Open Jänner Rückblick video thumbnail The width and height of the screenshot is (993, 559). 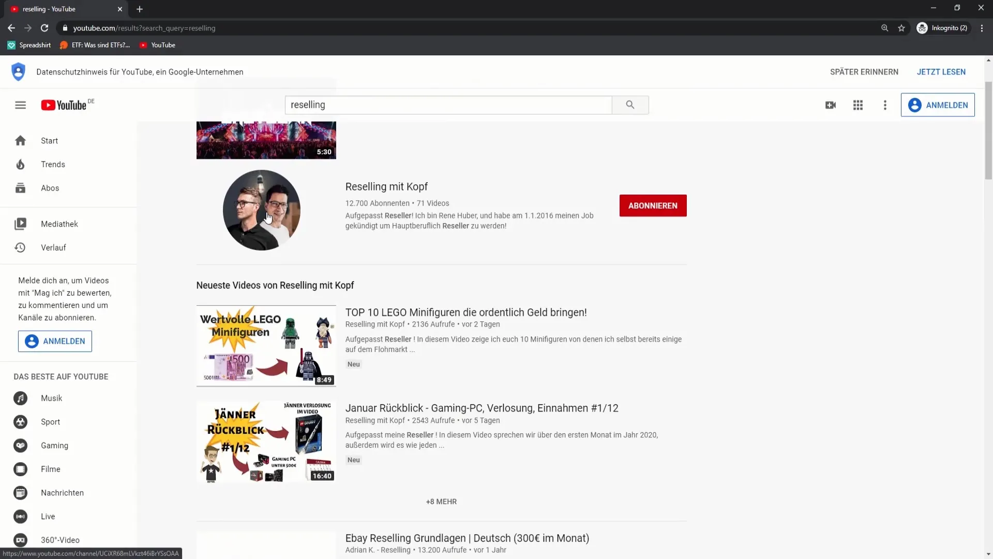[266, 442]
